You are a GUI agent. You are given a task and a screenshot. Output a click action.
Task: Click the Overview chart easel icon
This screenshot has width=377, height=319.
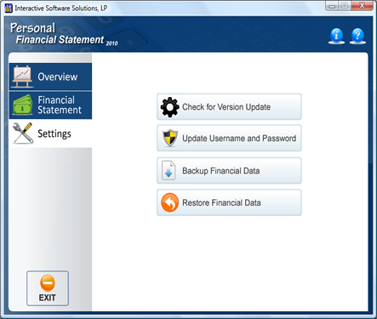(22, 77)
